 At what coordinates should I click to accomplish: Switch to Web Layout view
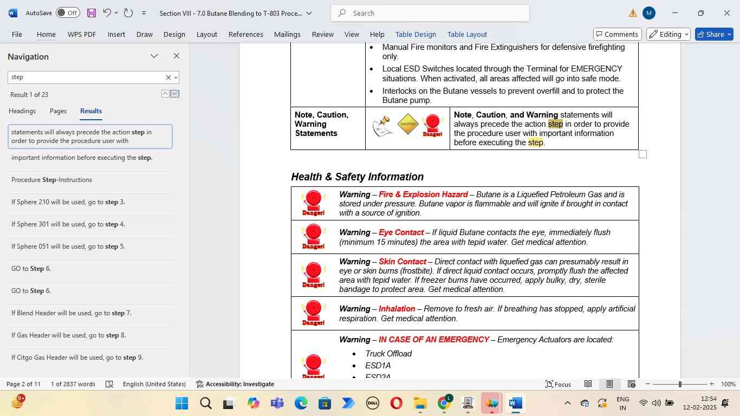pos(631,384)
